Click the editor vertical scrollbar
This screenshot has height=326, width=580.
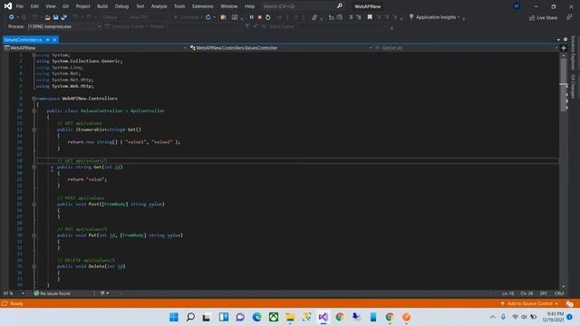coord(564,170)
